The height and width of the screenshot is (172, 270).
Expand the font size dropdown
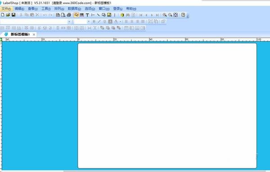(x=89, y=22)
